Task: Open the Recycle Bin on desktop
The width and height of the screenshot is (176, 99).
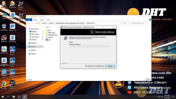Action: coord(4,27)
